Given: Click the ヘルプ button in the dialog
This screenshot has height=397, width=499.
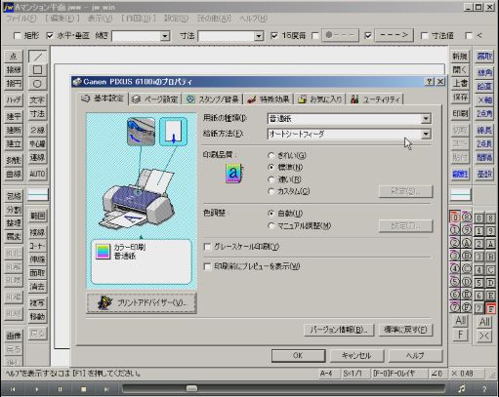Looking at the screenshot, I should tap(415, 355).
